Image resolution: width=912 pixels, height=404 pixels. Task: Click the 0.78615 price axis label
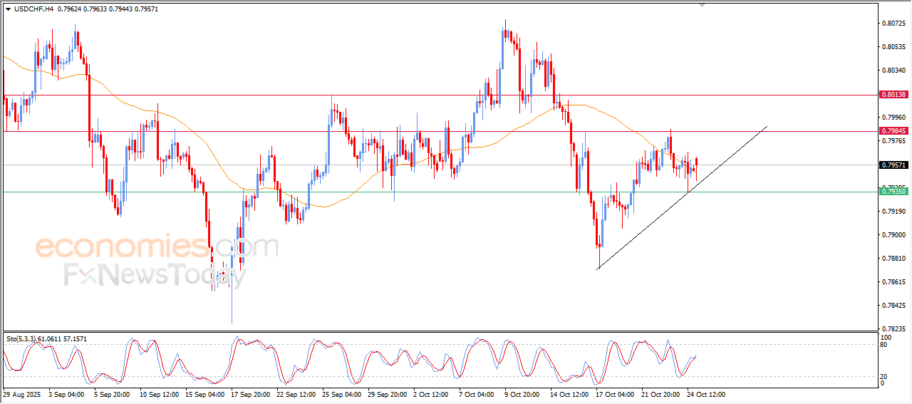(893, 282)
